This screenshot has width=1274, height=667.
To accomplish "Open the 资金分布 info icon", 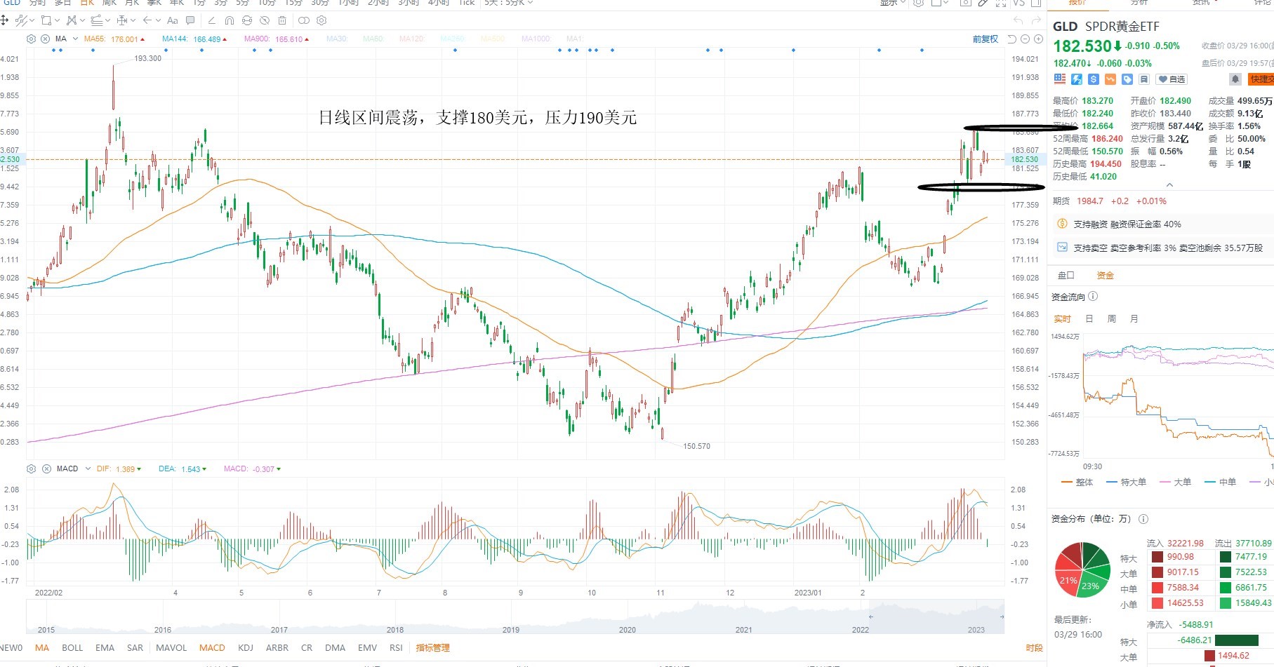I will pyautogui.click(x=1143, y=519).
